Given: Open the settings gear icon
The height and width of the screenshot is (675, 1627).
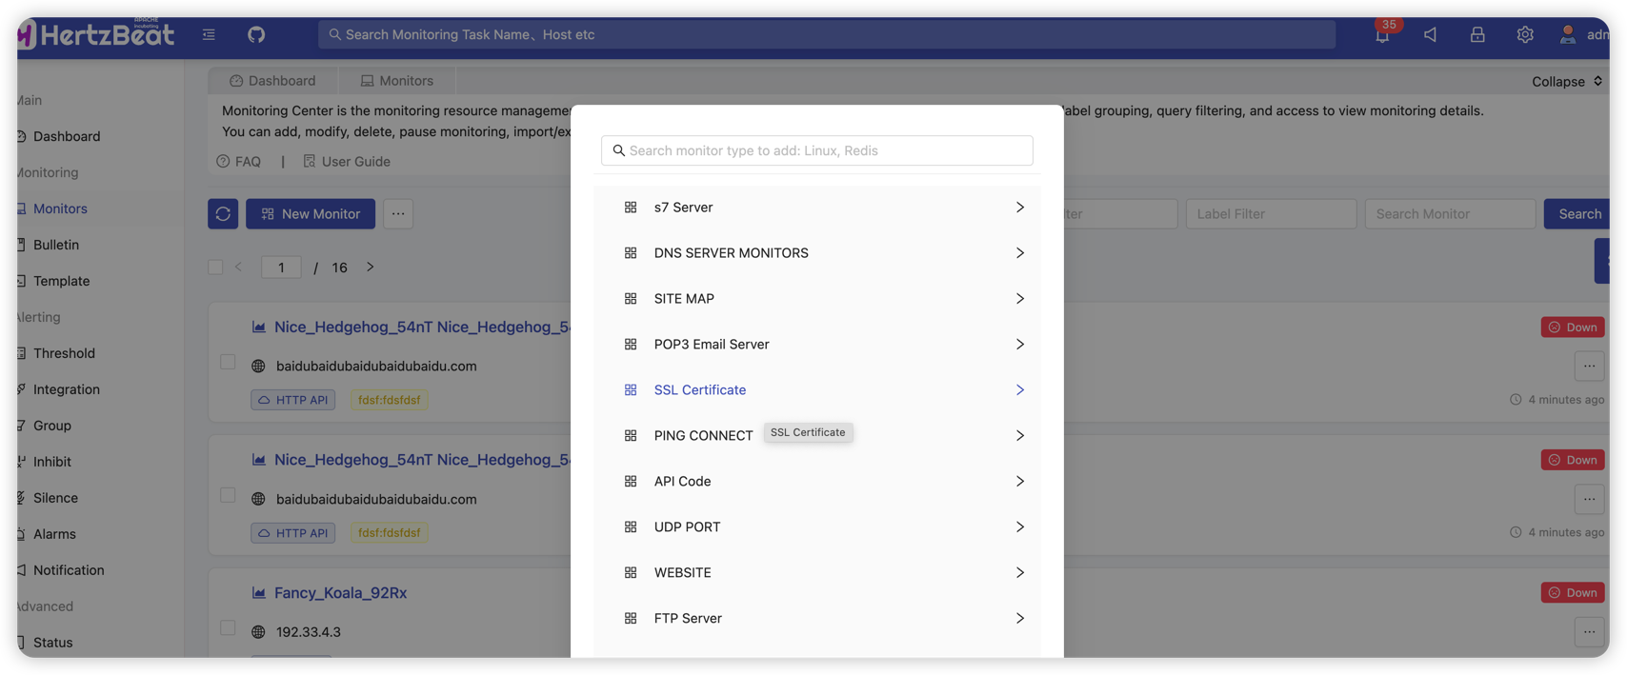Looking at the screenshot, I should point(1524,34).
